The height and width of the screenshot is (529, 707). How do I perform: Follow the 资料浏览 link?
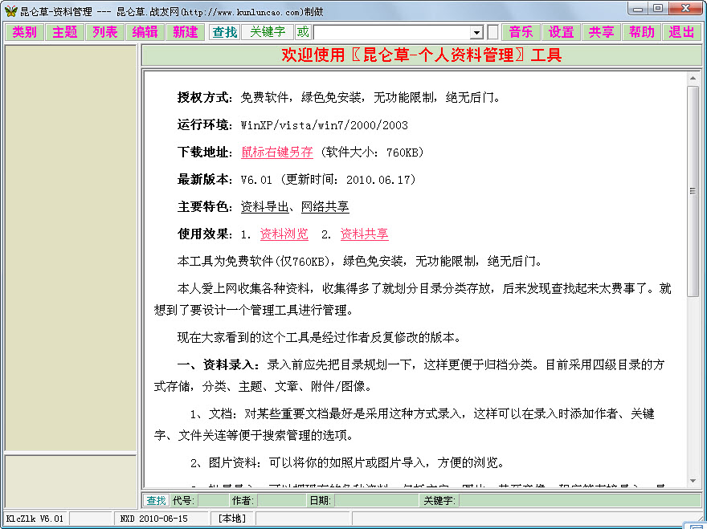click(284, 234)
